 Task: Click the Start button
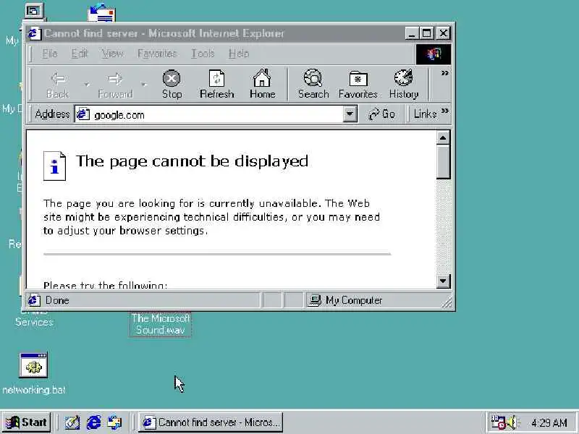click(x=27, y=422)
